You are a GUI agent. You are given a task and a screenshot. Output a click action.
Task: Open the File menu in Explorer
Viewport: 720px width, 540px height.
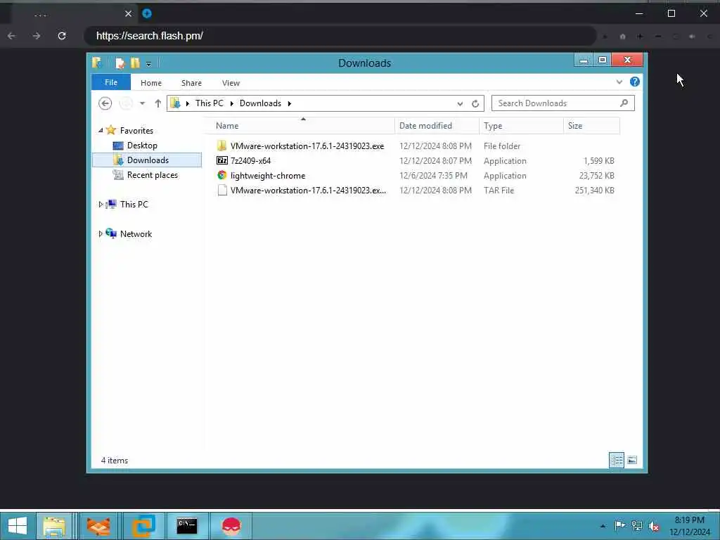[x=111, y=83]
